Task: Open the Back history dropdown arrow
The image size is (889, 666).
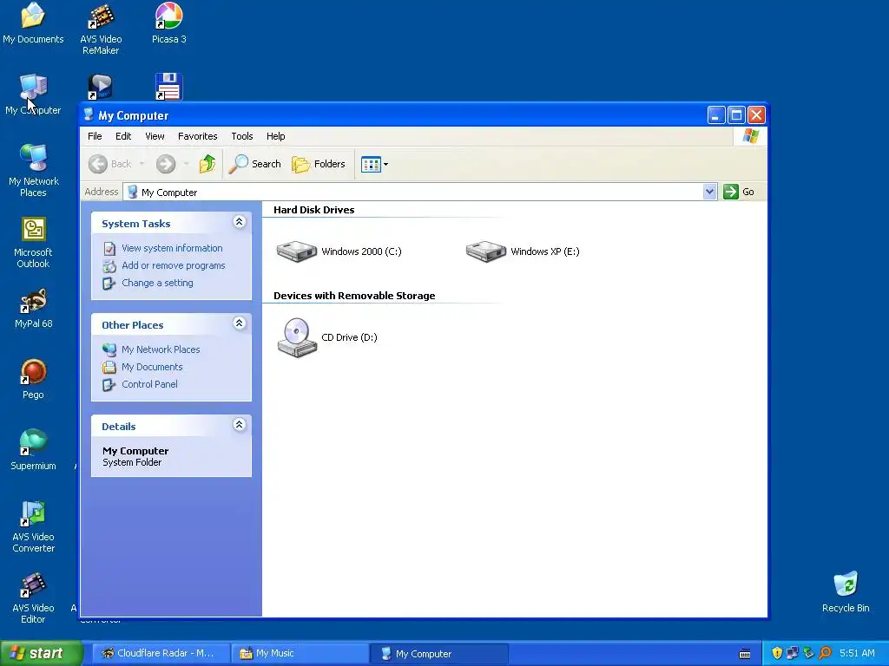Action: pyautogui.click(x=142, y=164)
